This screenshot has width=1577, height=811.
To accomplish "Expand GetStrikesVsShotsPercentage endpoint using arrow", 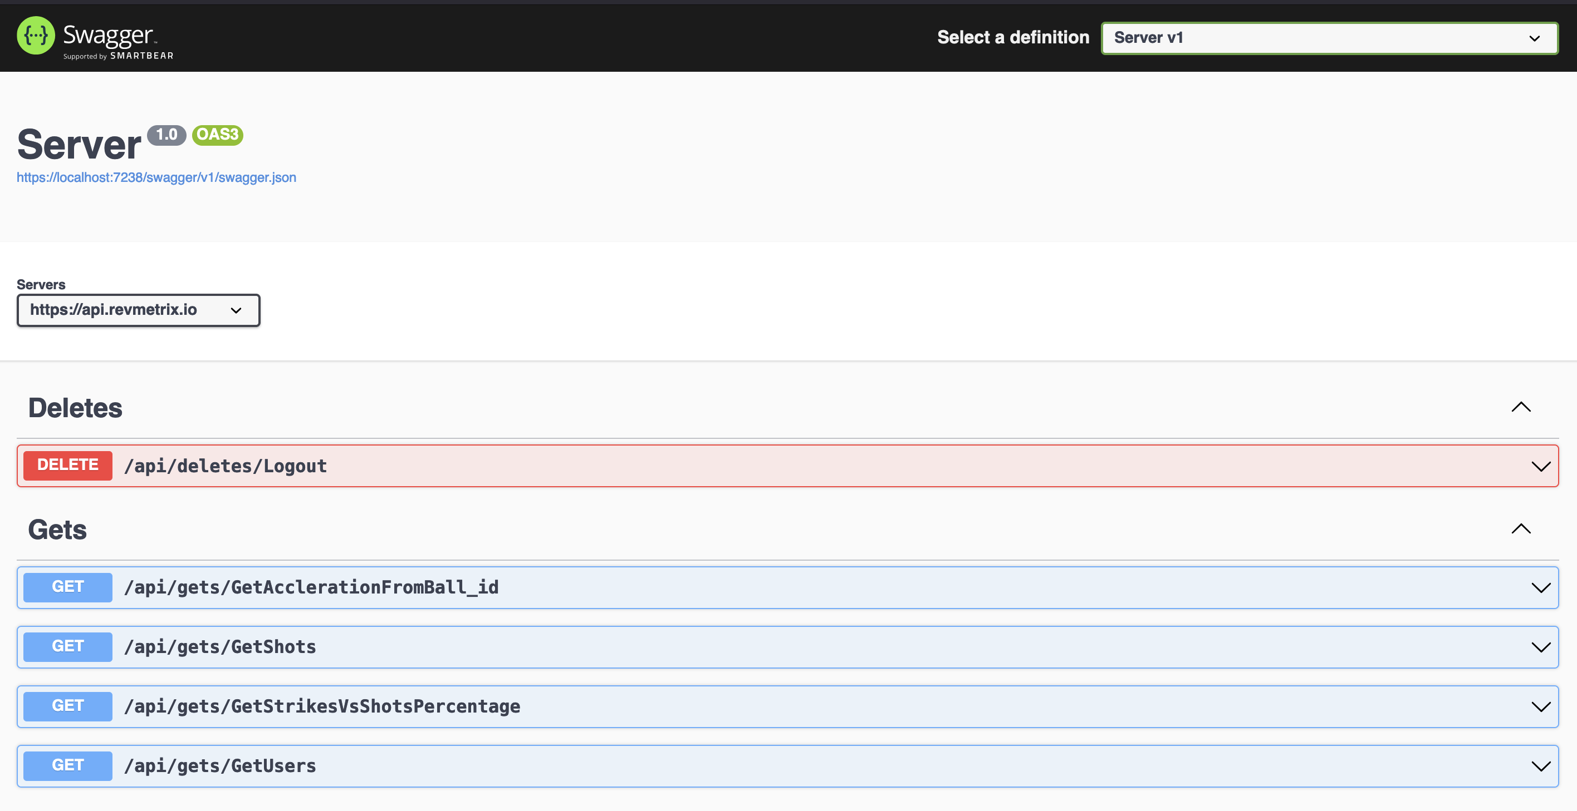I will pyautogui.click(x=1540, y=707).
